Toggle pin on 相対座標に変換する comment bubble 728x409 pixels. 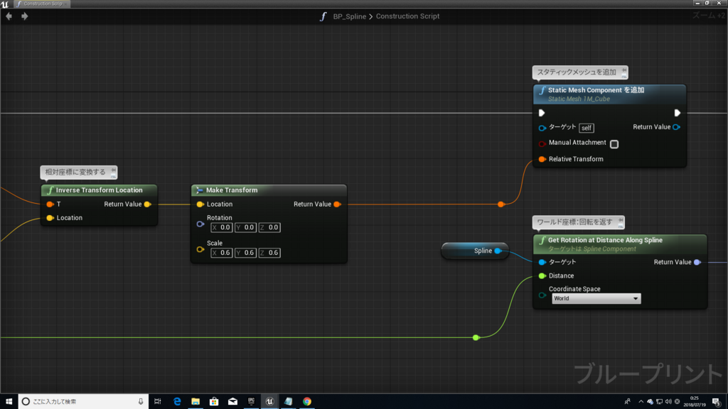(x=113, y=172)
